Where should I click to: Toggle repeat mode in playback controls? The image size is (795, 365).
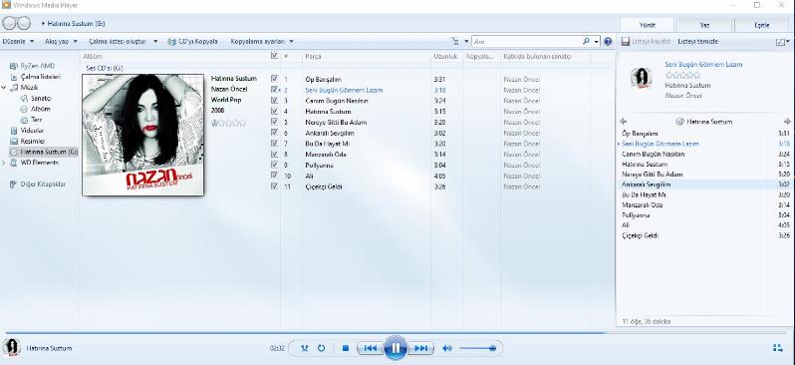321,348
